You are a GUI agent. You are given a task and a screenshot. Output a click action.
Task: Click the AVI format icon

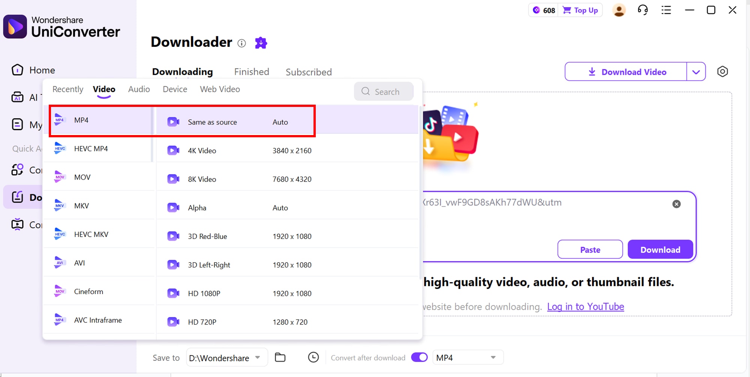pyautogui.click(x=60, y=263)
